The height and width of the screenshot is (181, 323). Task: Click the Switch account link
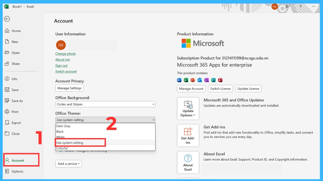pyautogui.click(x=66, y=71)
